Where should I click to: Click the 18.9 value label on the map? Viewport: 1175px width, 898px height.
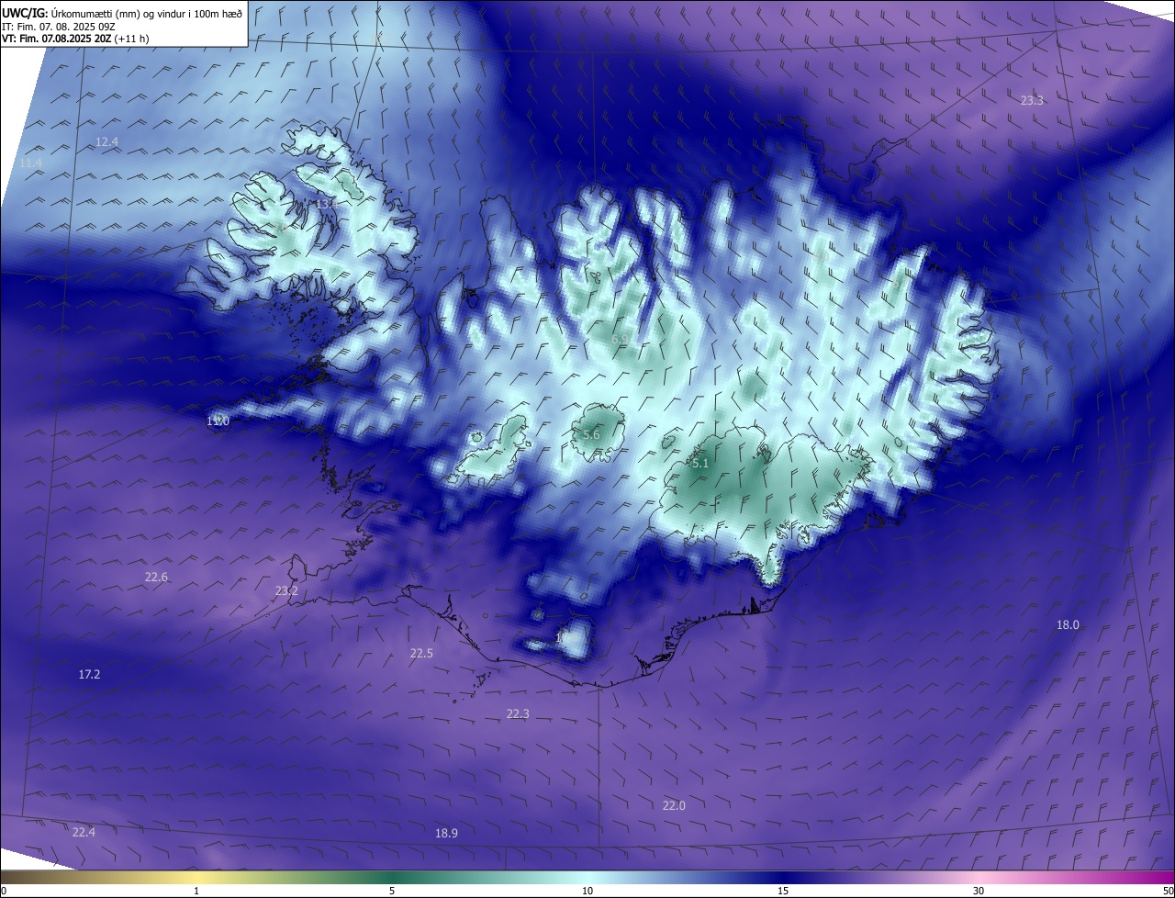pyautogui.click(x=446, y=833)
